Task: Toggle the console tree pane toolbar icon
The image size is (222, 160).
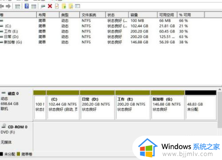Action: (17, 7)
